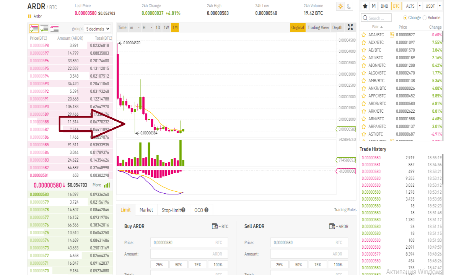The height and width of the screenshot is (275, 459).
Task: Show buy and sell order book view
Action: 34,28
